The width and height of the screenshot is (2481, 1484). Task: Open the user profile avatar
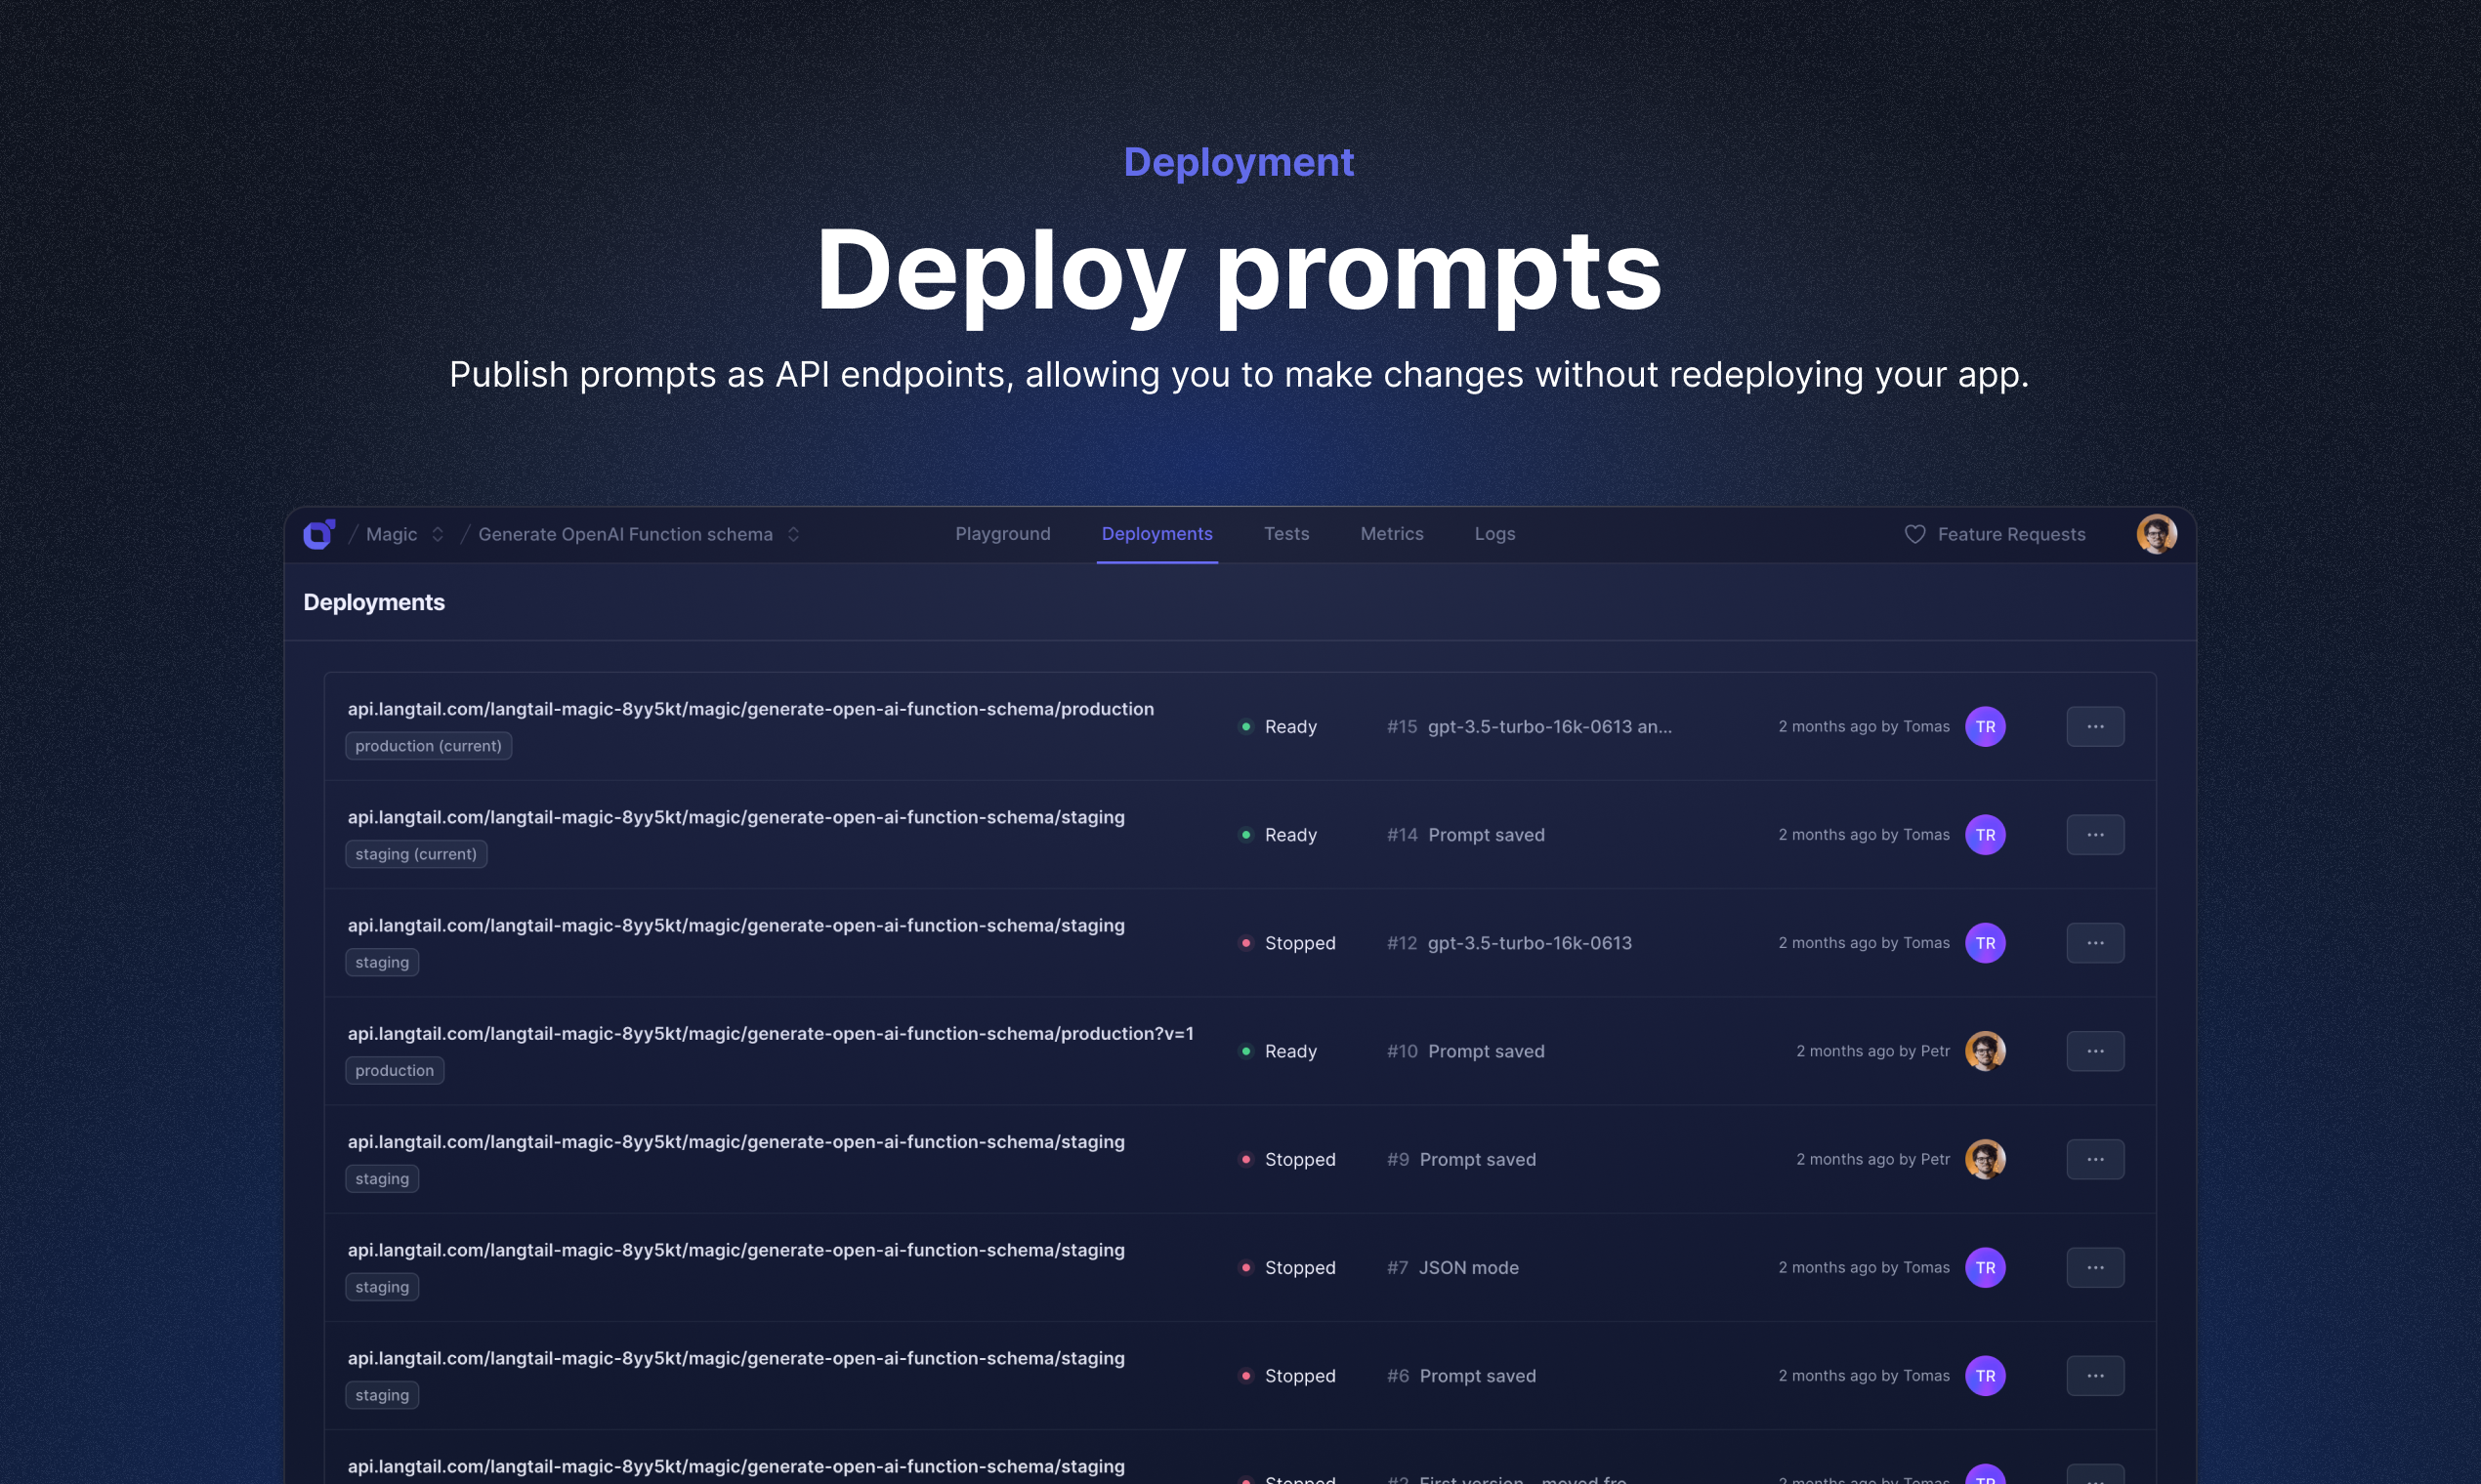2156,534
